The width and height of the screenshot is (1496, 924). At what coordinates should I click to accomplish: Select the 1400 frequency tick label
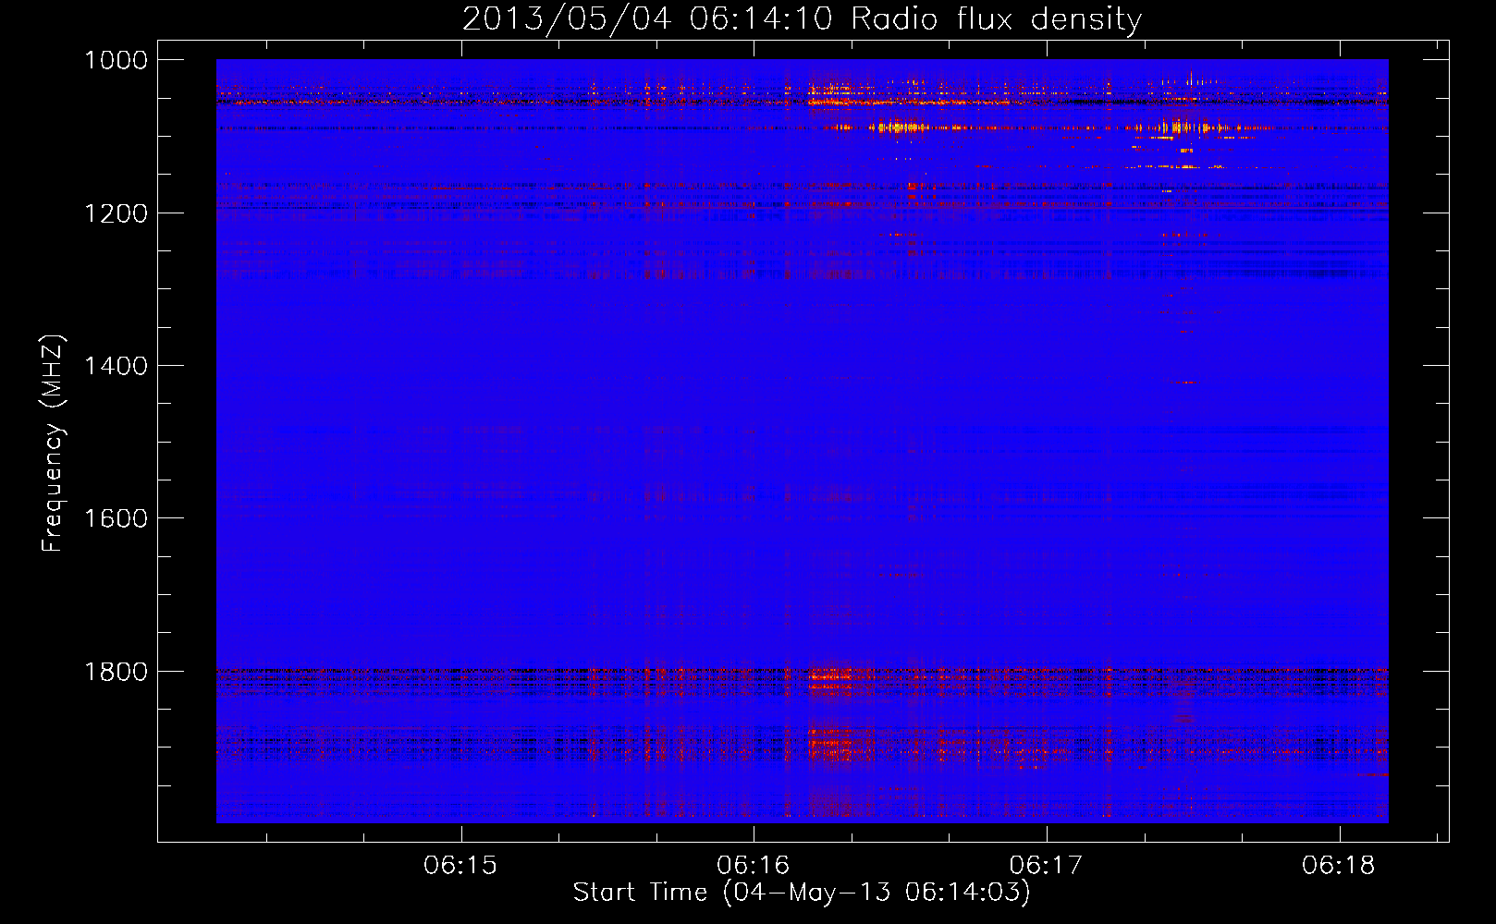coord(116,366)
